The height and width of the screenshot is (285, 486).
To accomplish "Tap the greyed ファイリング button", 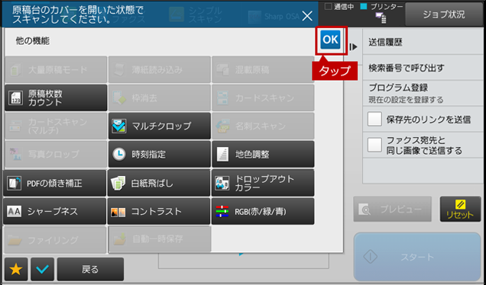I will [55, 240].
